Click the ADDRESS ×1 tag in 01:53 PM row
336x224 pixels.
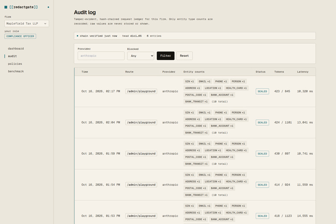pyautogui.click(x=193, y=213)
